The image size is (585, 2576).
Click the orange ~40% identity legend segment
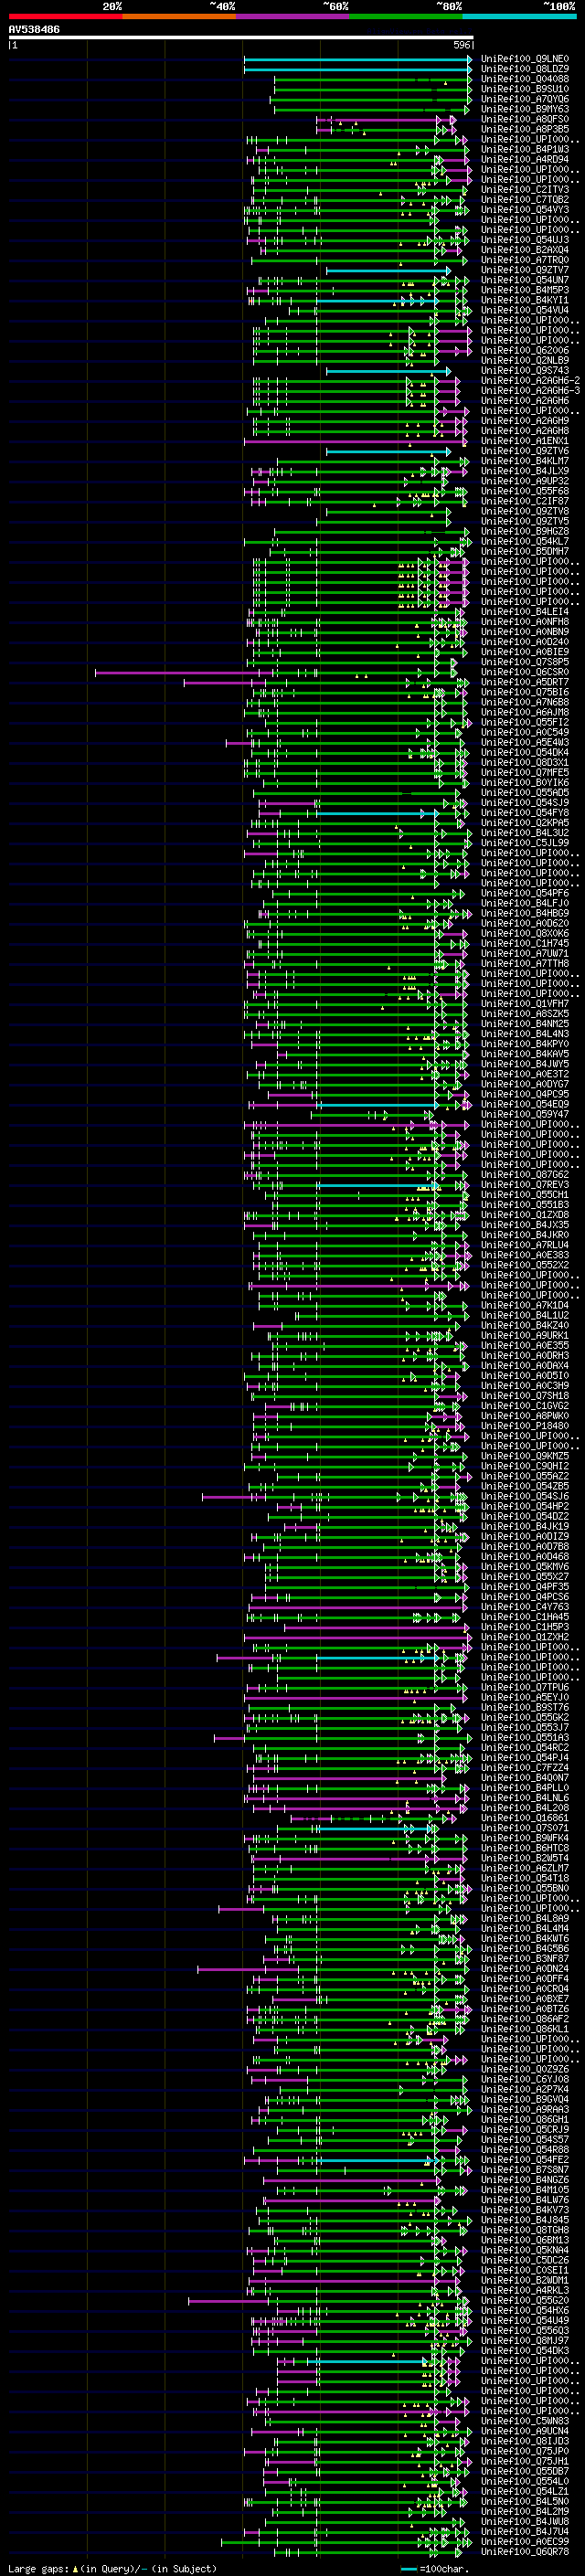[x=179, y=16]
